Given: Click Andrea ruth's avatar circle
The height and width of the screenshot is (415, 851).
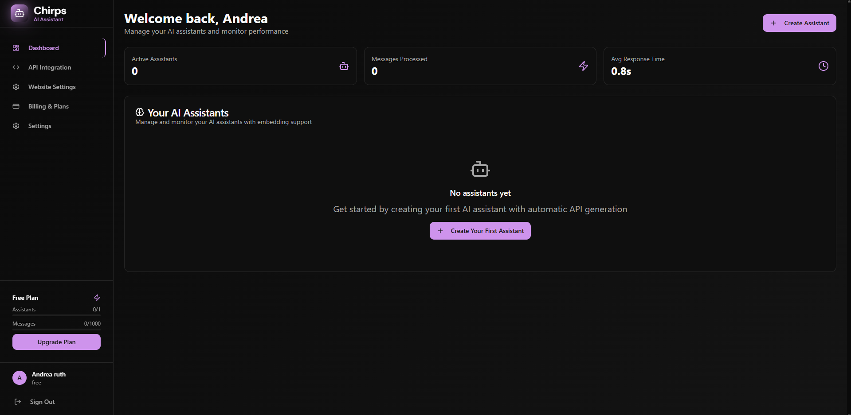Looking at the screenshot, I should click(x=20, y=377).
